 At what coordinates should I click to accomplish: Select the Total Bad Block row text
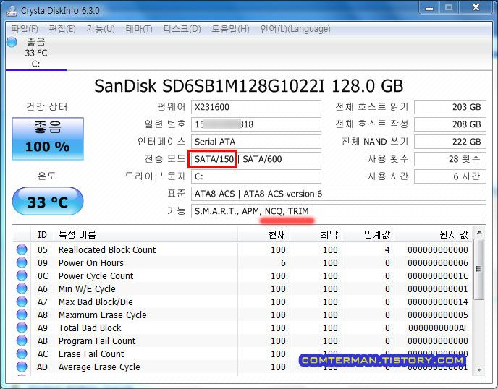[x=90, y=328]
